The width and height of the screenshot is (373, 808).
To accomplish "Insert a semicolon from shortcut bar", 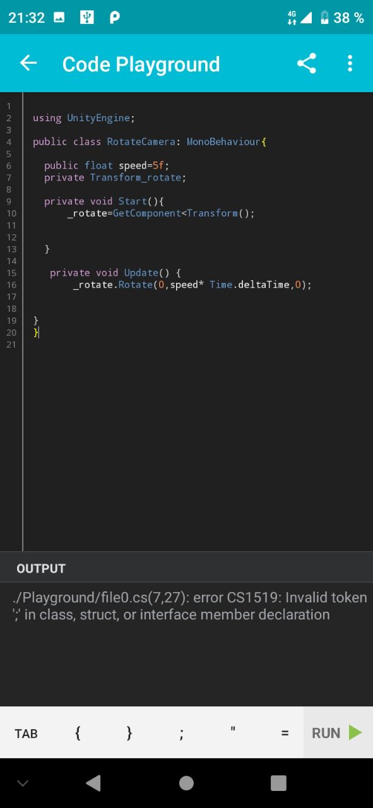I will 181,734.
